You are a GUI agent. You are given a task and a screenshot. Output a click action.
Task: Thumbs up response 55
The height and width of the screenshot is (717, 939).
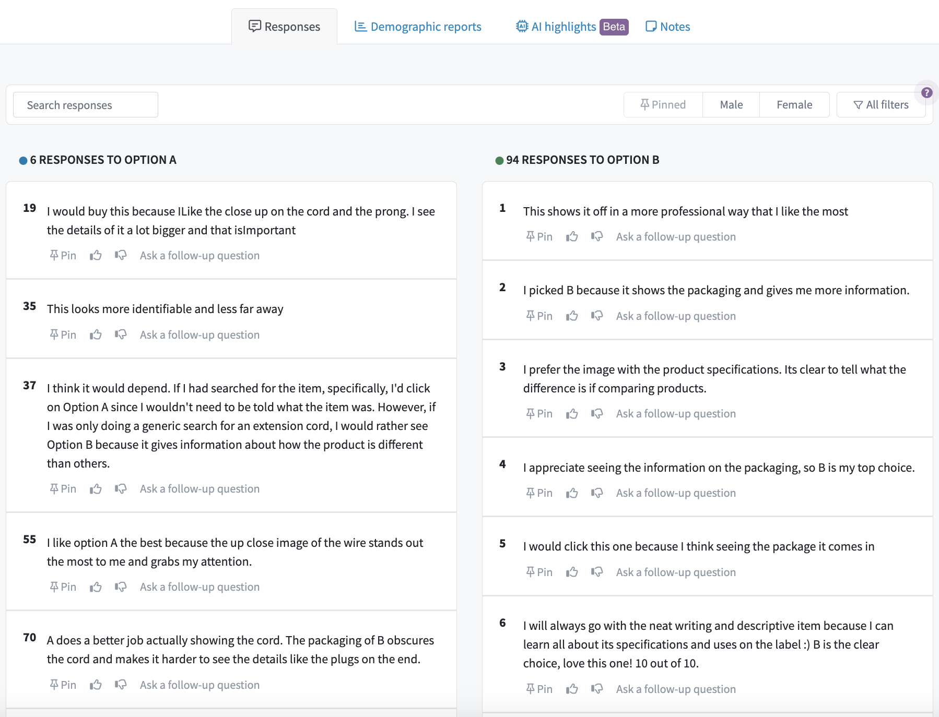click(96, 587)
